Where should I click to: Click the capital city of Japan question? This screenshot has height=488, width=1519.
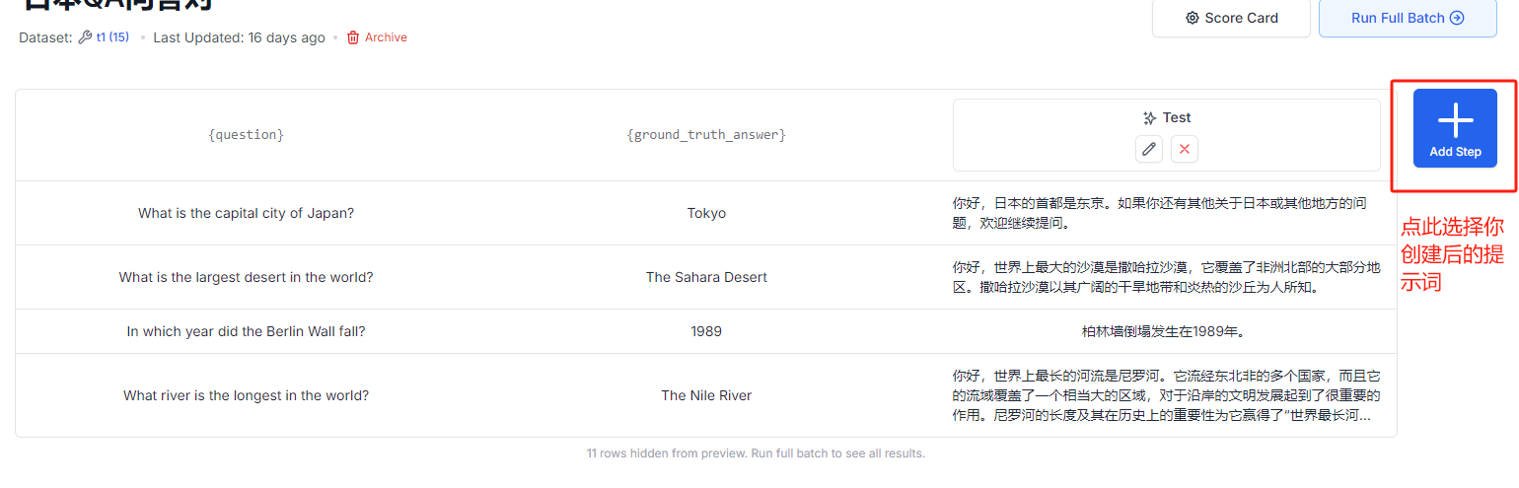(x=246, y=213)
